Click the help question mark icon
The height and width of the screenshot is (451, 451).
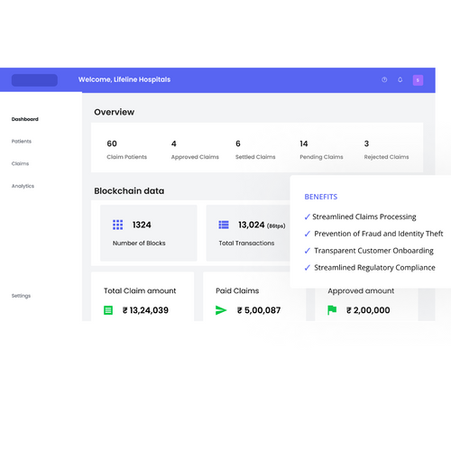pos(384,79)
